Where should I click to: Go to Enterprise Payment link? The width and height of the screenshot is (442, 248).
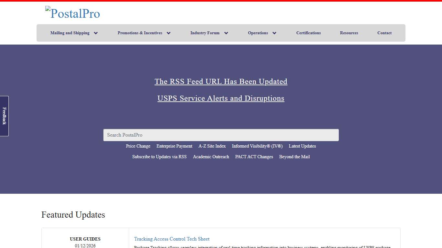coord(174,146)
